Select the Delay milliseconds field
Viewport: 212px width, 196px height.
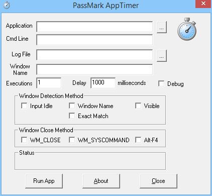point(103,83)
